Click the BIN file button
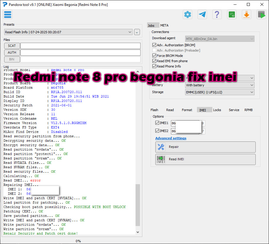Image resolution: width=269 pixels, height=244 pixels. click(12, 59)
